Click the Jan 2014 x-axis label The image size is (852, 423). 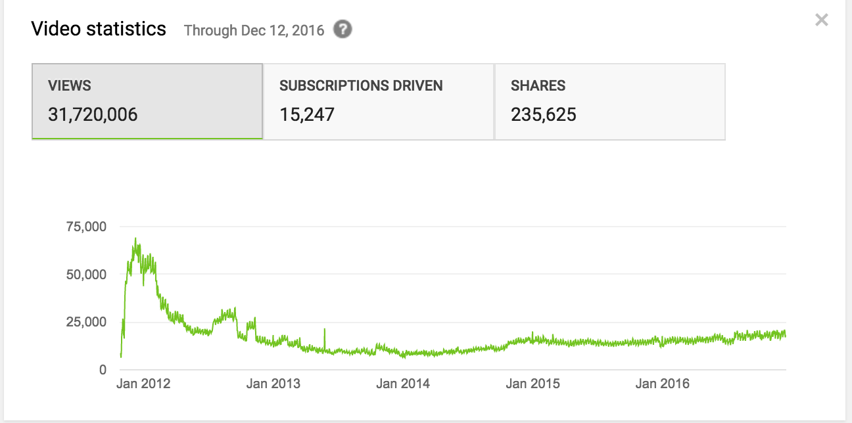point(403,384)
